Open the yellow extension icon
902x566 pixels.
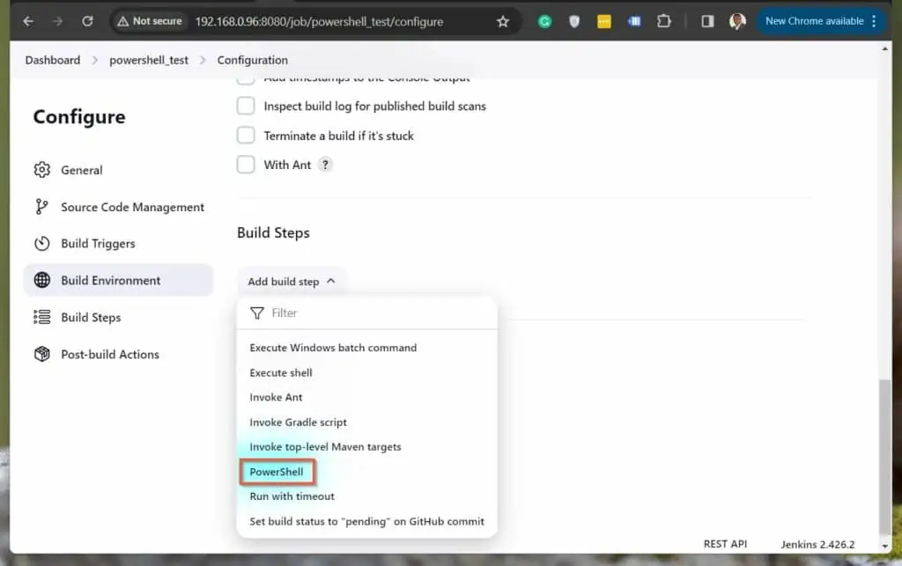pyautogui.click(x=604, y=22)
